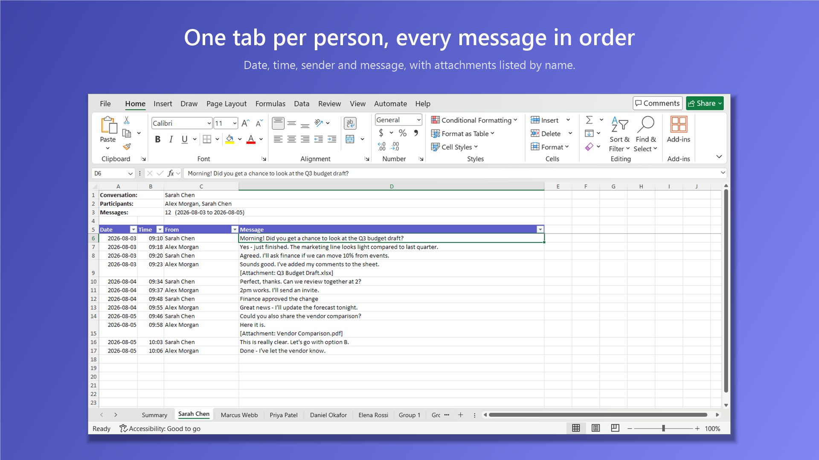
Task: Click the Increase Indent icon
Action: 332,139
